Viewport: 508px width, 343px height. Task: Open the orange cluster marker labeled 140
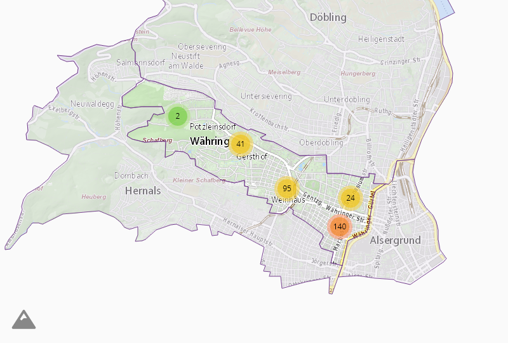click(340, 226)
